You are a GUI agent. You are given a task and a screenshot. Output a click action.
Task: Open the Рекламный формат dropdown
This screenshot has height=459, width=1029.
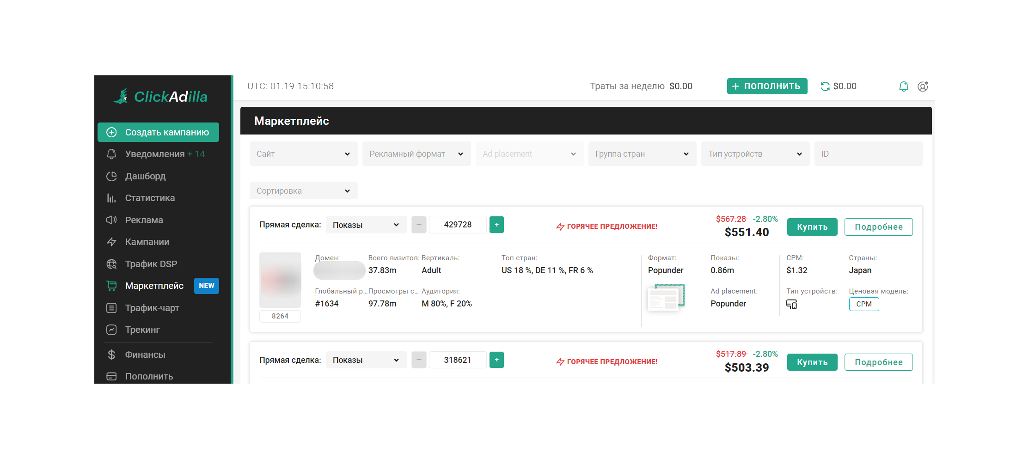[x=416, y=154]
